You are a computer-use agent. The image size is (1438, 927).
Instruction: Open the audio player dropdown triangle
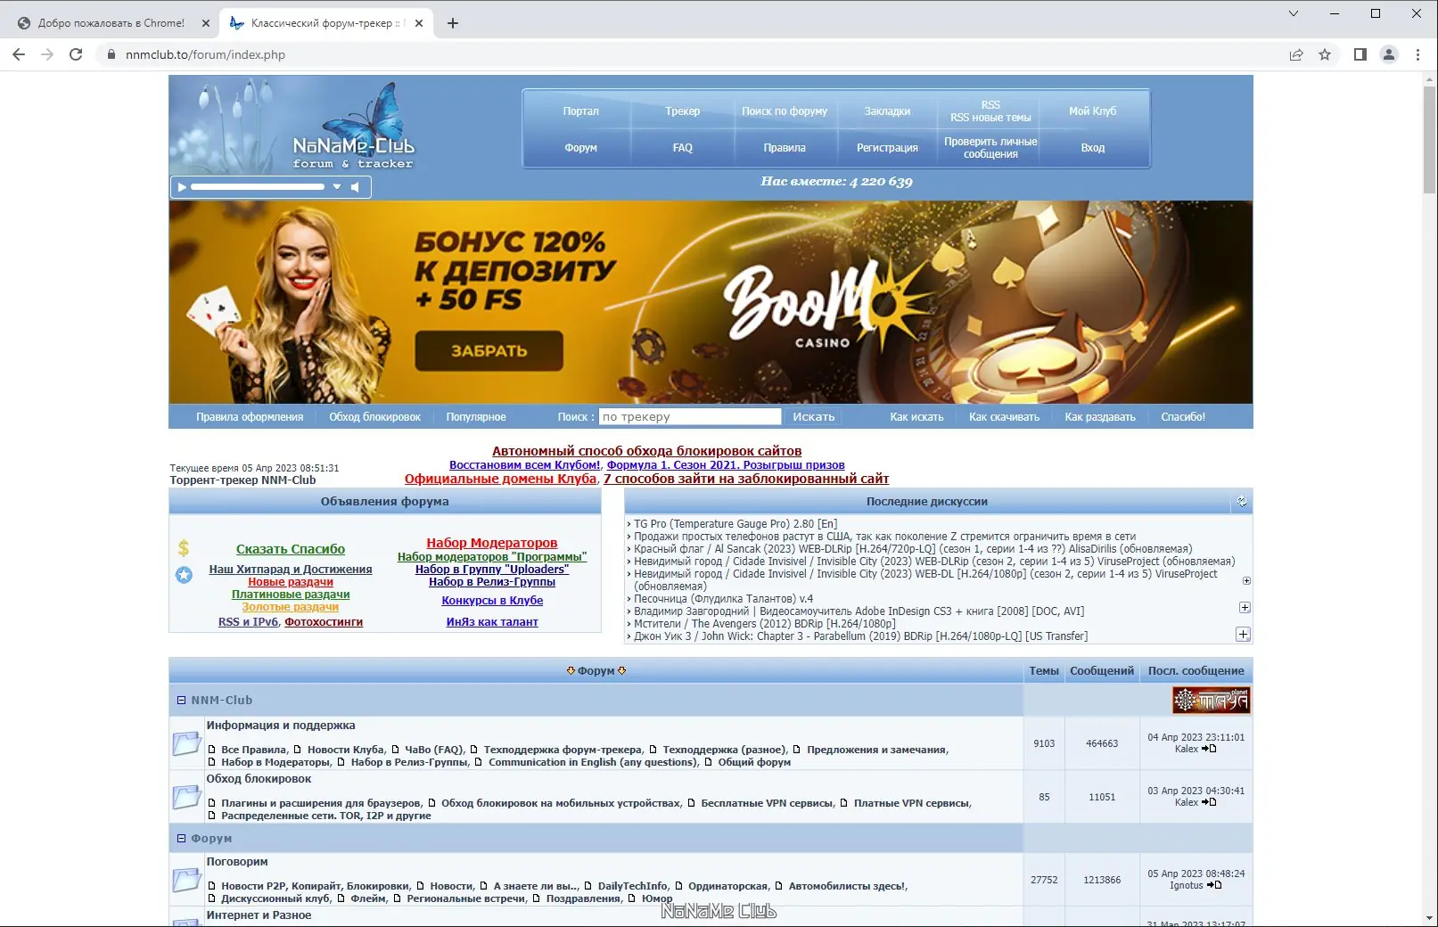337,187
